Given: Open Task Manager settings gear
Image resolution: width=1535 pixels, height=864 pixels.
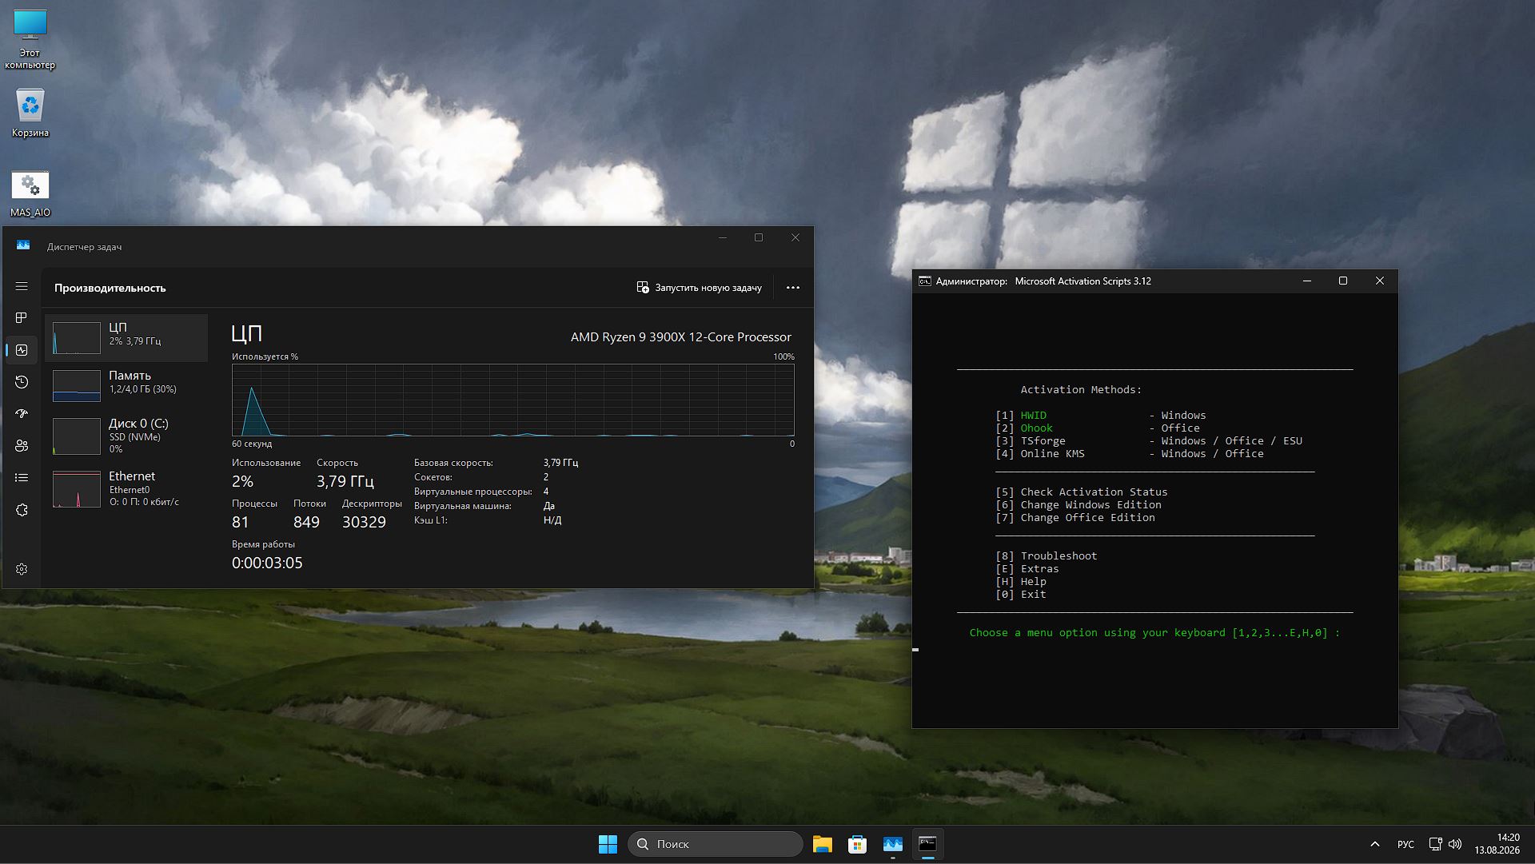Looking at the screenshot, I should [x=22, y=569].
